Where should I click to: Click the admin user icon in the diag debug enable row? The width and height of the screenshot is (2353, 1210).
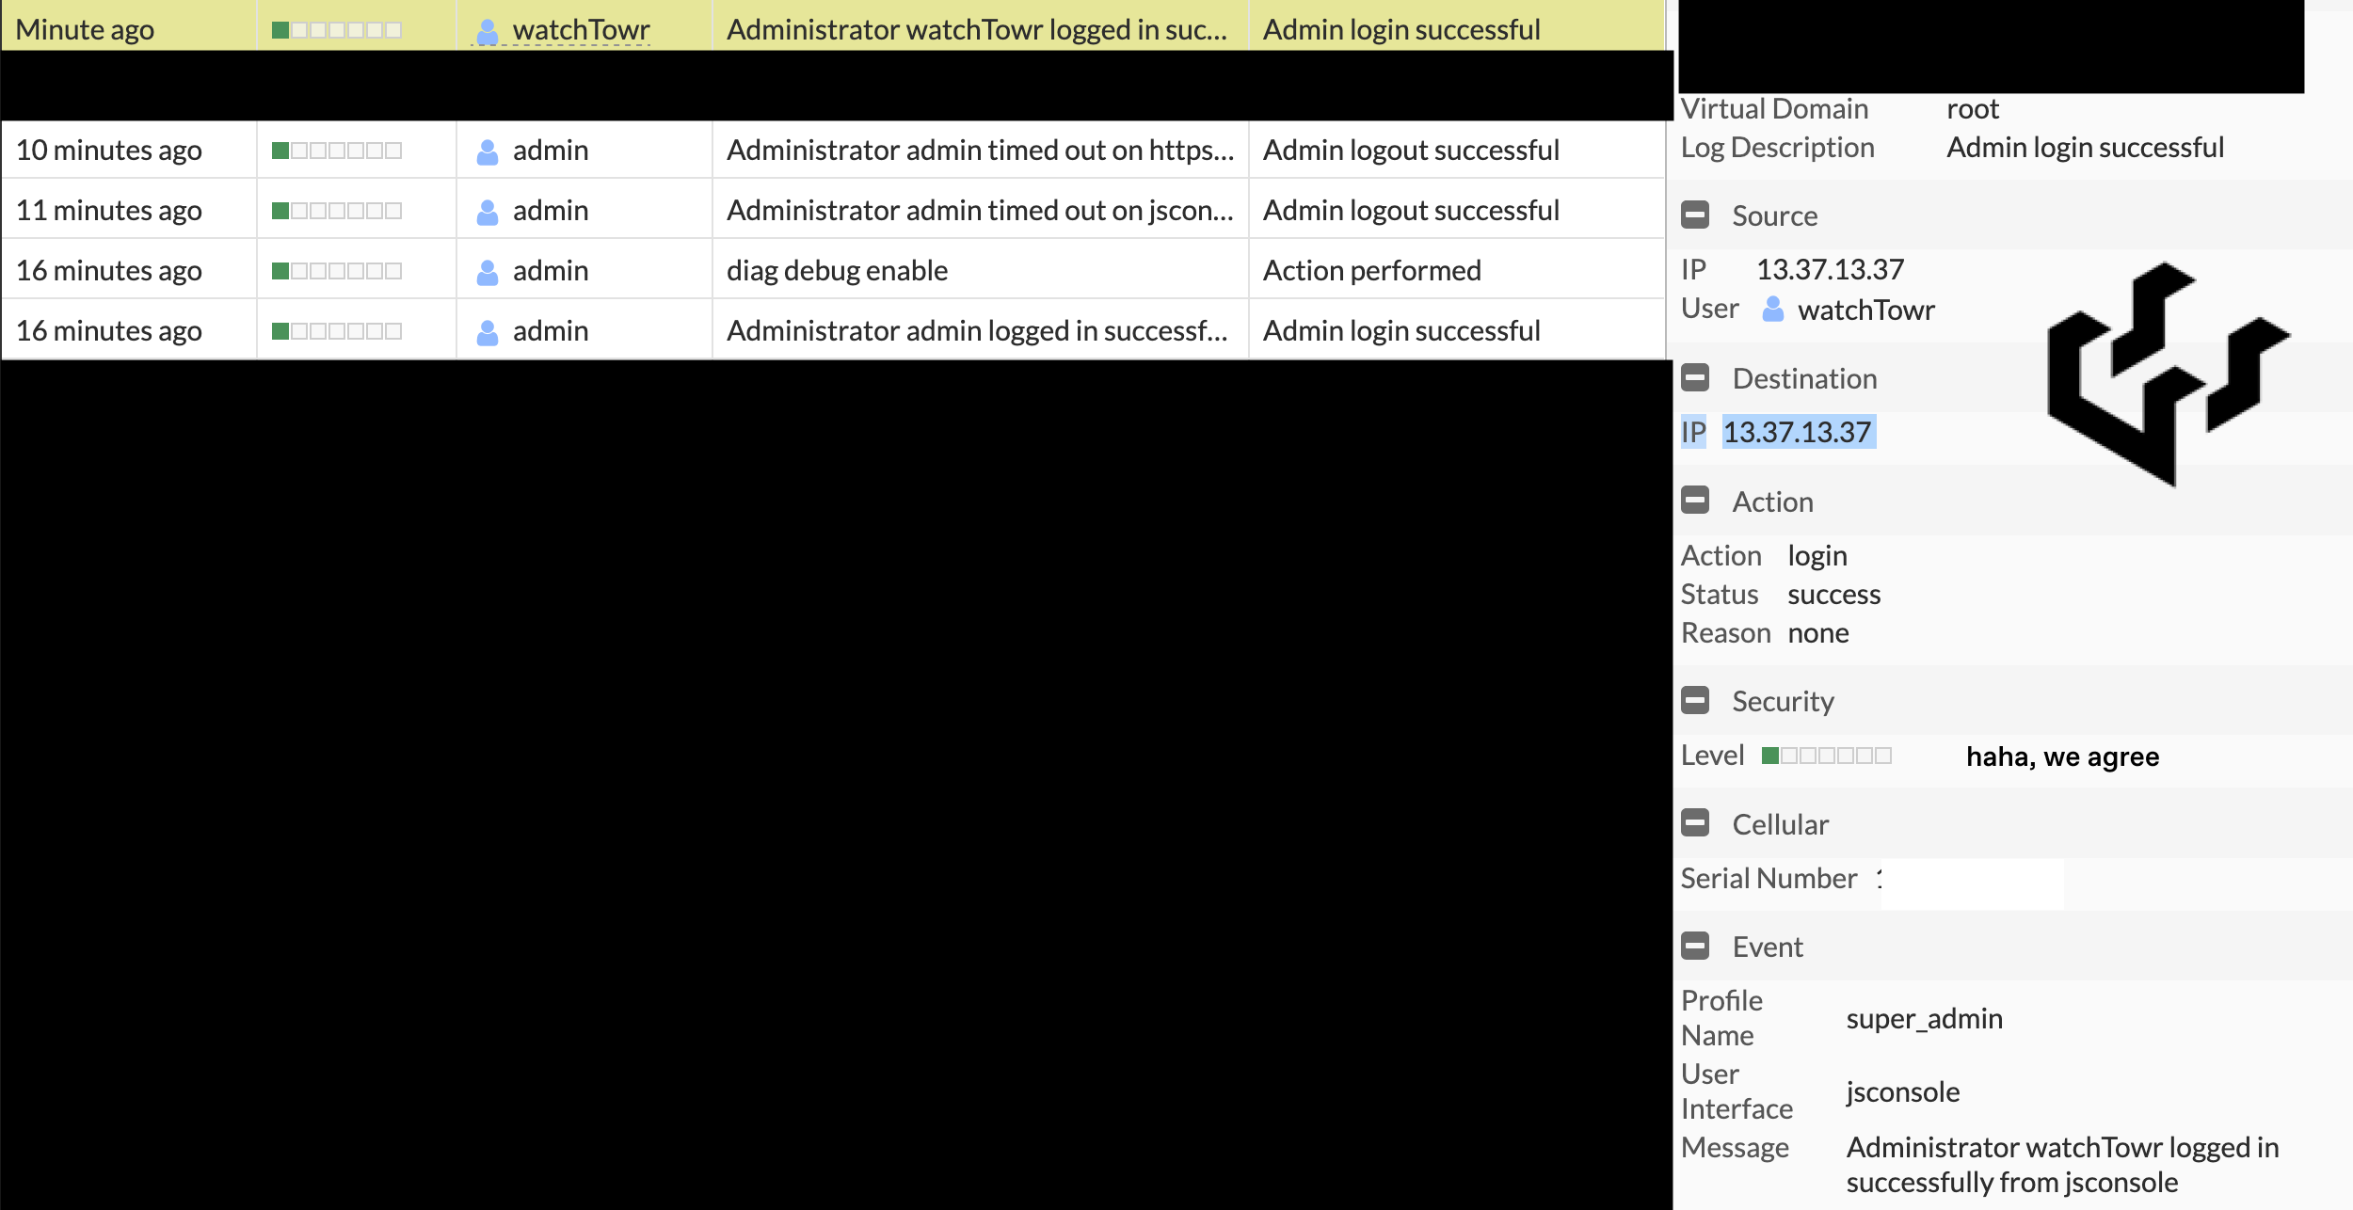[488, 272]
